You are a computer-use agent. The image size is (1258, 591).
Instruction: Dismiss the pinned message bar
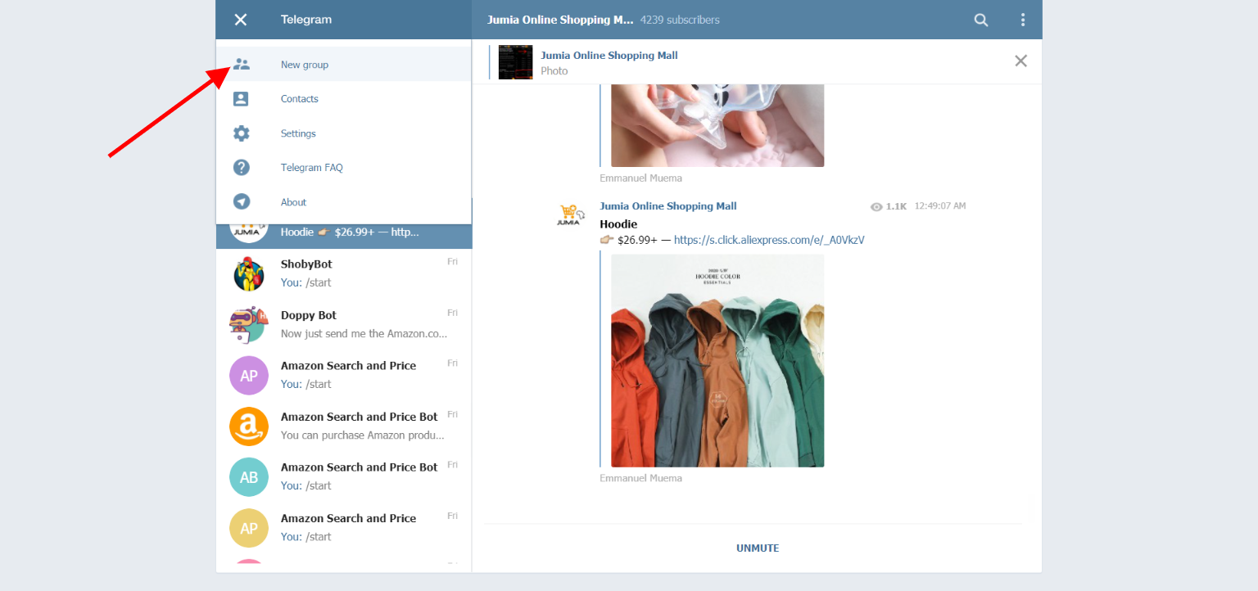click(x=1020, y=61)
